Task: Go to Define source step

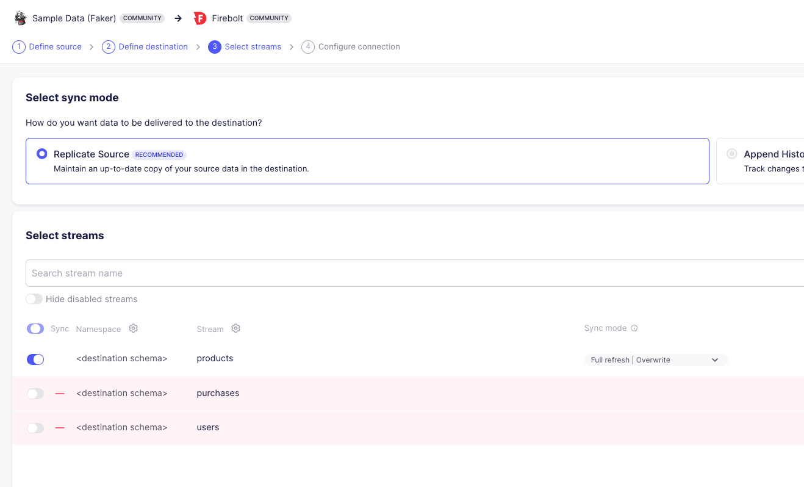Action: 56,47
